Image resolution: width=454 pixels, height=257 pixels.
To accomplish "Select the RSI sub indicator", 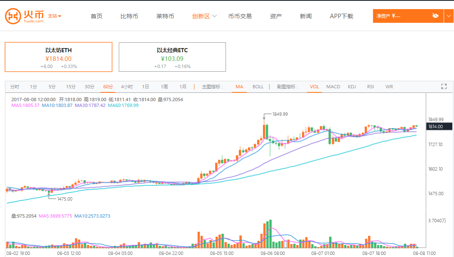I will (371, 87).
